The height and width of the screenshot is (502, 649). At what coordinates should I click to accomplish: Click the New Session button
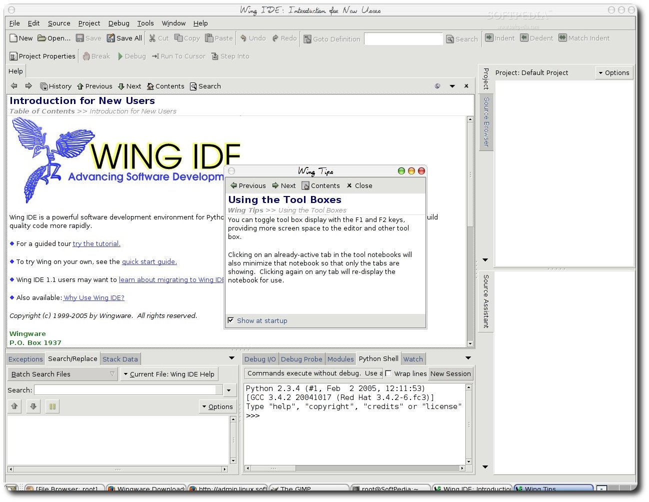(450, 373)
